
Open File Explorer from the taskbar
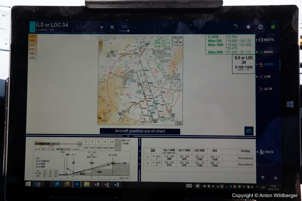(x=87, y=184)
